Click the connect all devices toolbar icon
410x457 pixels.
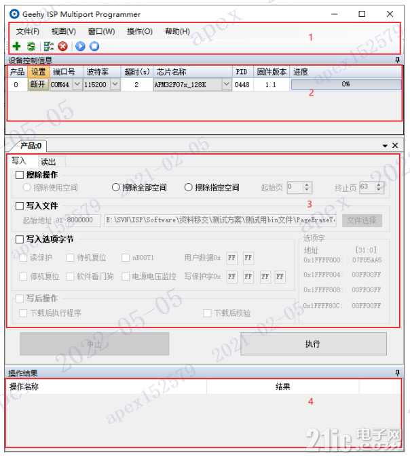(x=49, y=46)
